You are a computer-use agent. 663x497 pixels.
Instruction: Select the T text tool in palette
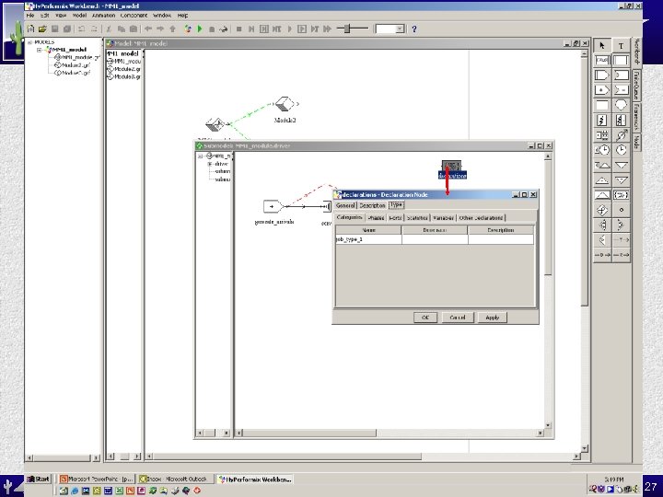(x=621, y=46)
